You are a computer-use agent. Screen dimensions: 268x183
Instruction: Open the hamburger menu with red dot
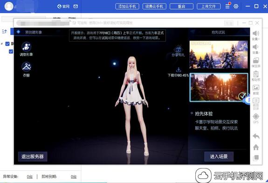tap(227, 6)
